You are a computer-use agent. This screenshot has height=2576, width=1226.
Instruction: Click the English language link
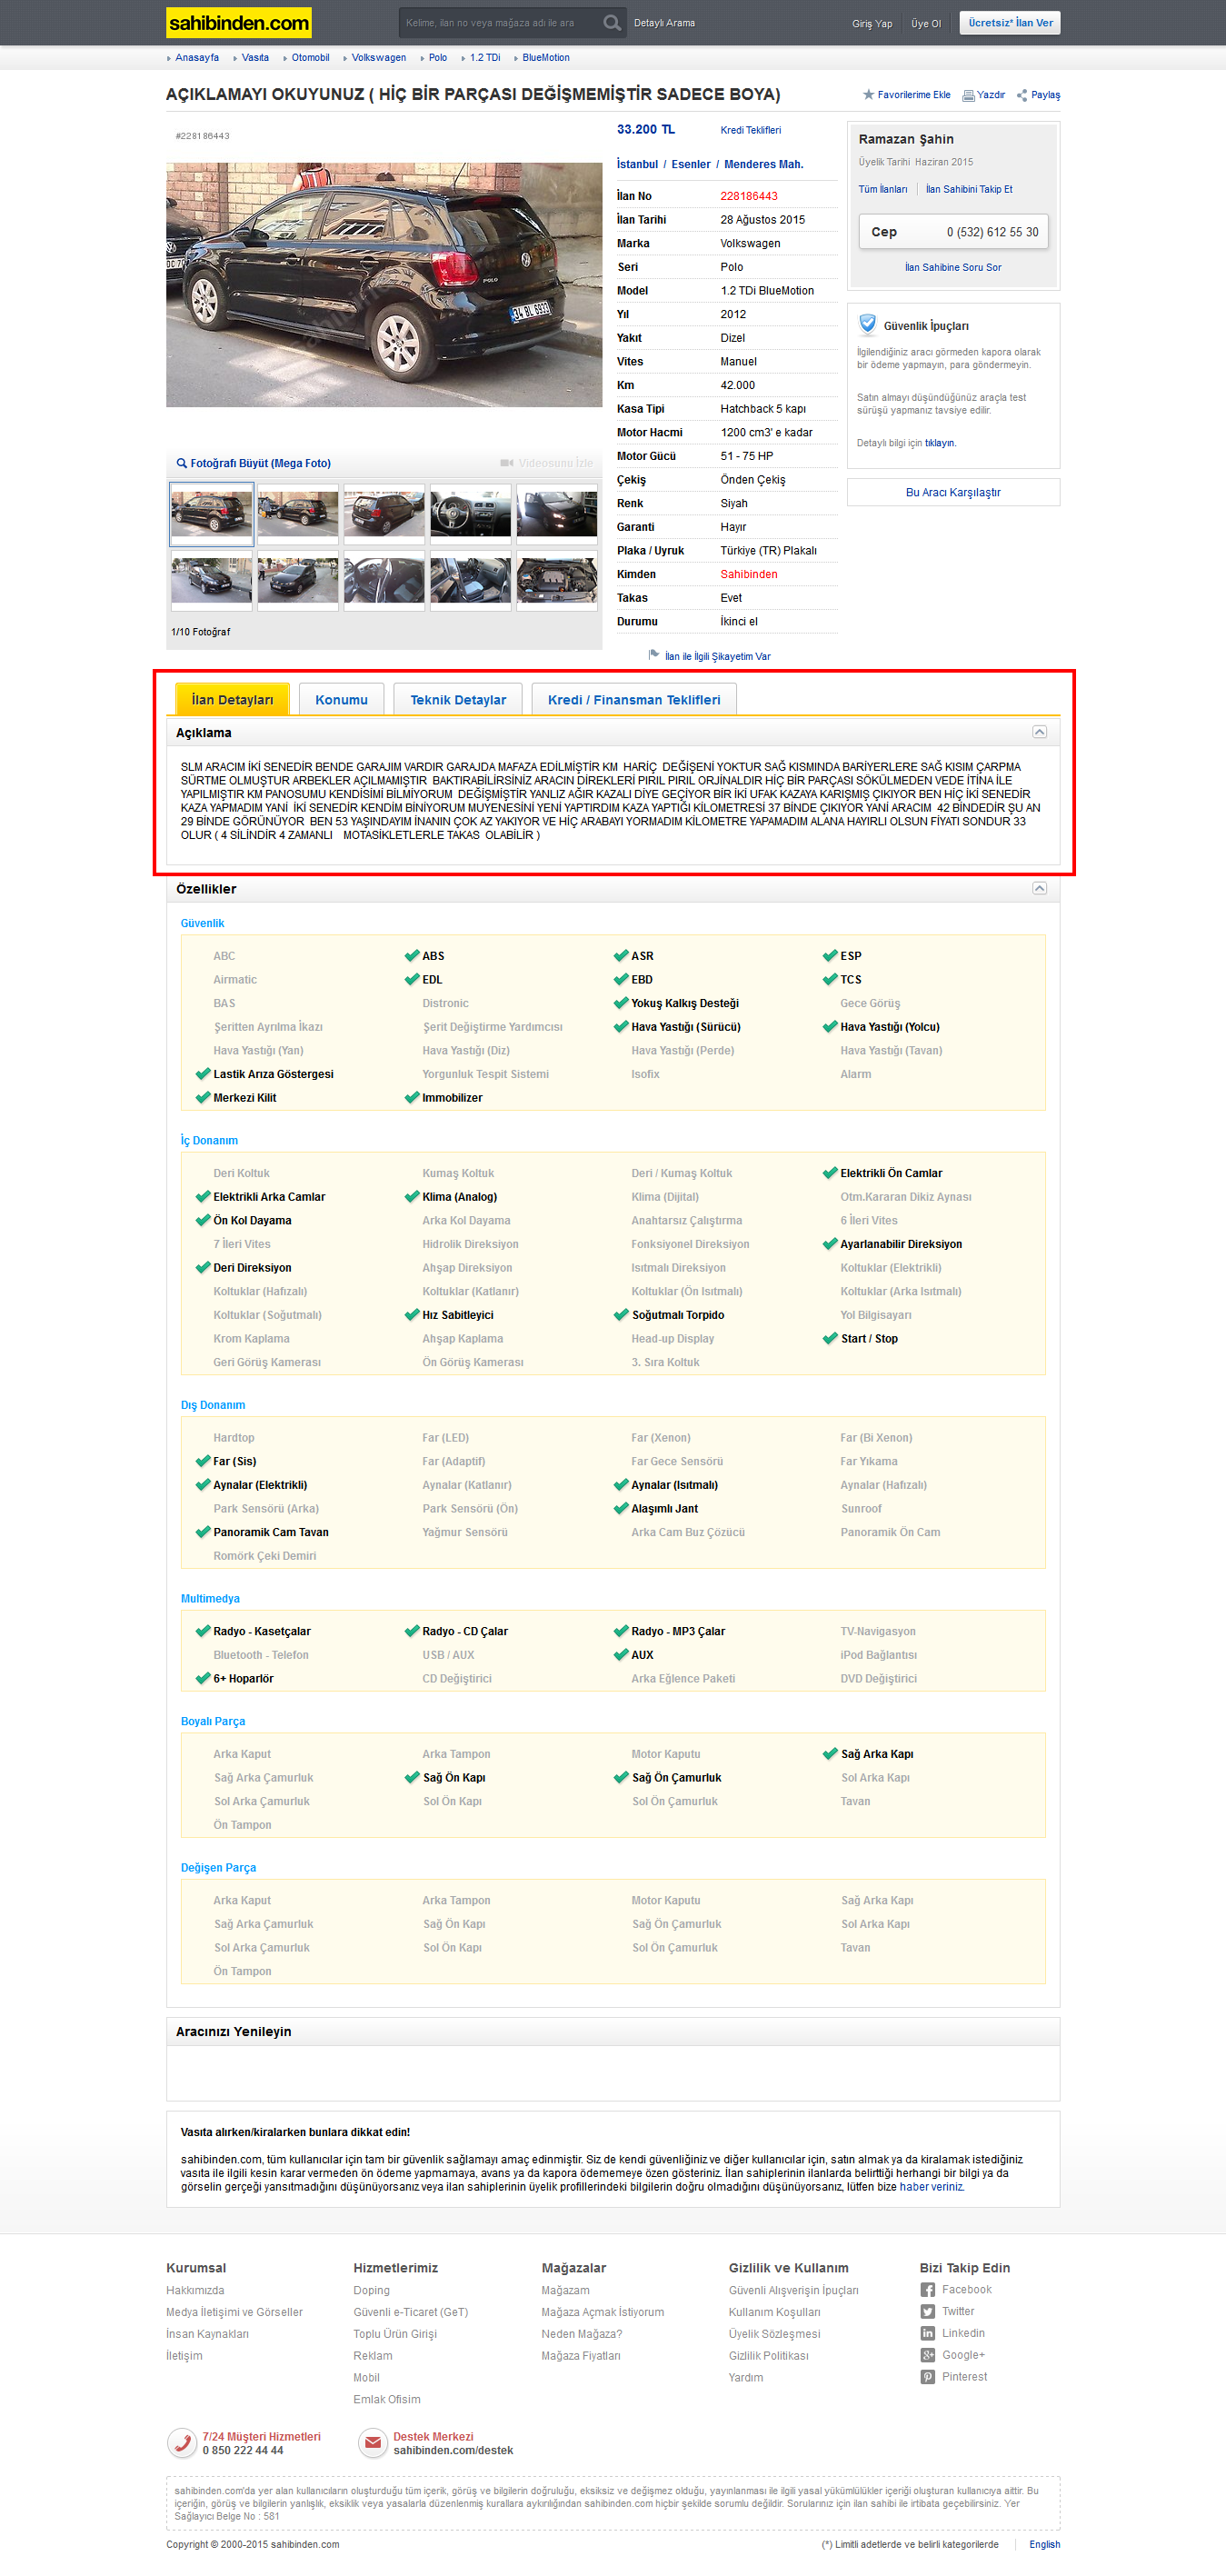point(1045,2544)
